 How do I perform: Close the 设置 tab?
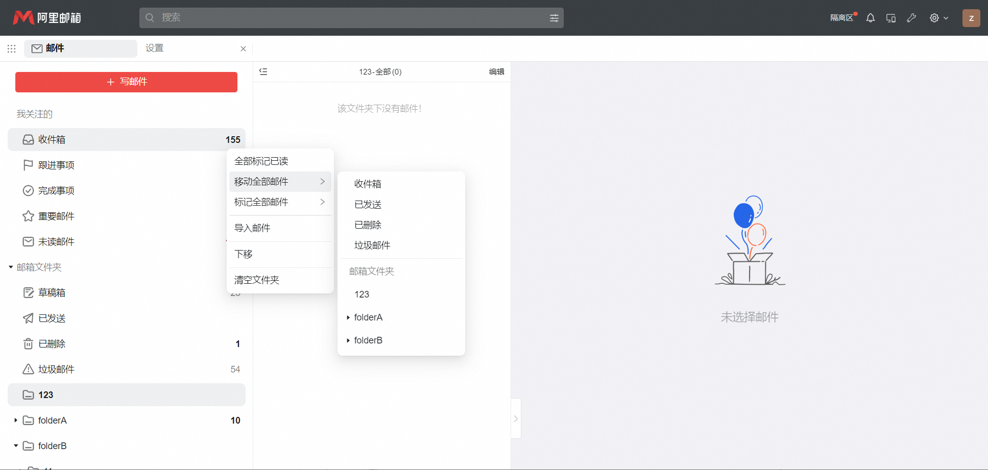pos(243,49)
